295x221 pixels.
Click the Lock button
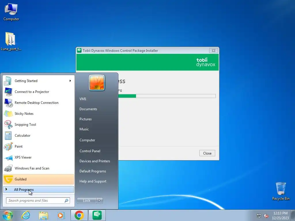point(87,201)
